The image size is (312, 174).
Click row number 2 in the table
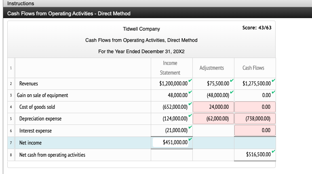click(x=11, y=84)
